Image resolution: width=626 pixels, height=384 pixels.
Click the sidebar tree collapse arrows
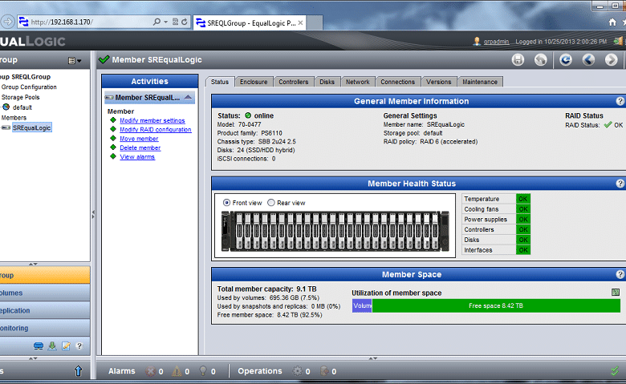(x=33, y=264)
